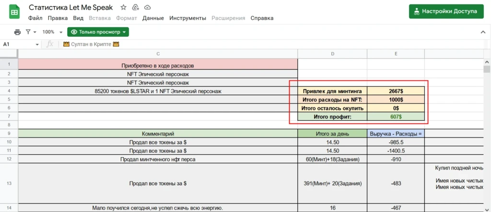Screen dimensions: 491x212
Task: Open the Справка menu
Action: (262, 18)
